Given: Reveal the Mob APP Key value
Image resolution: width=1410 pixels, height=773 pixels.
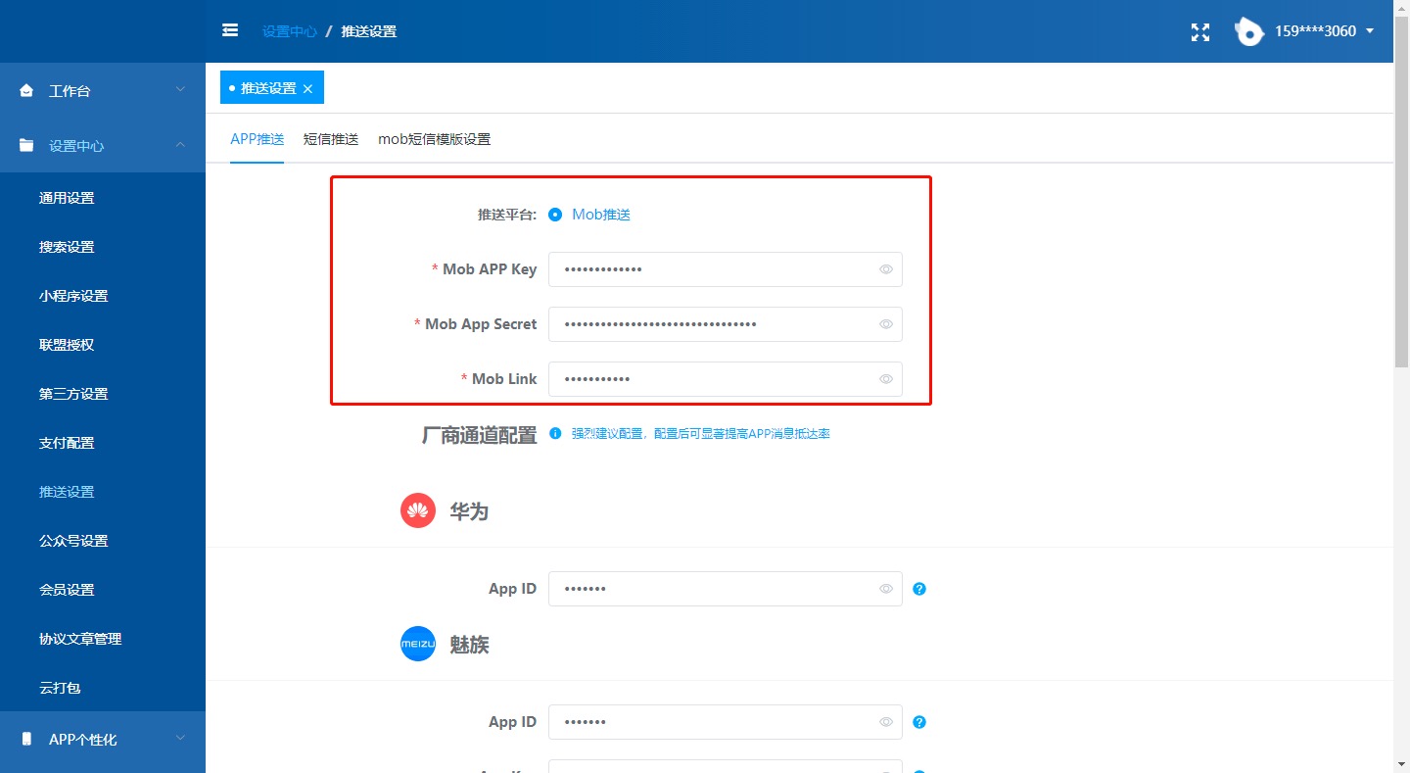Looking at the screenshot, I should [886, 269].
